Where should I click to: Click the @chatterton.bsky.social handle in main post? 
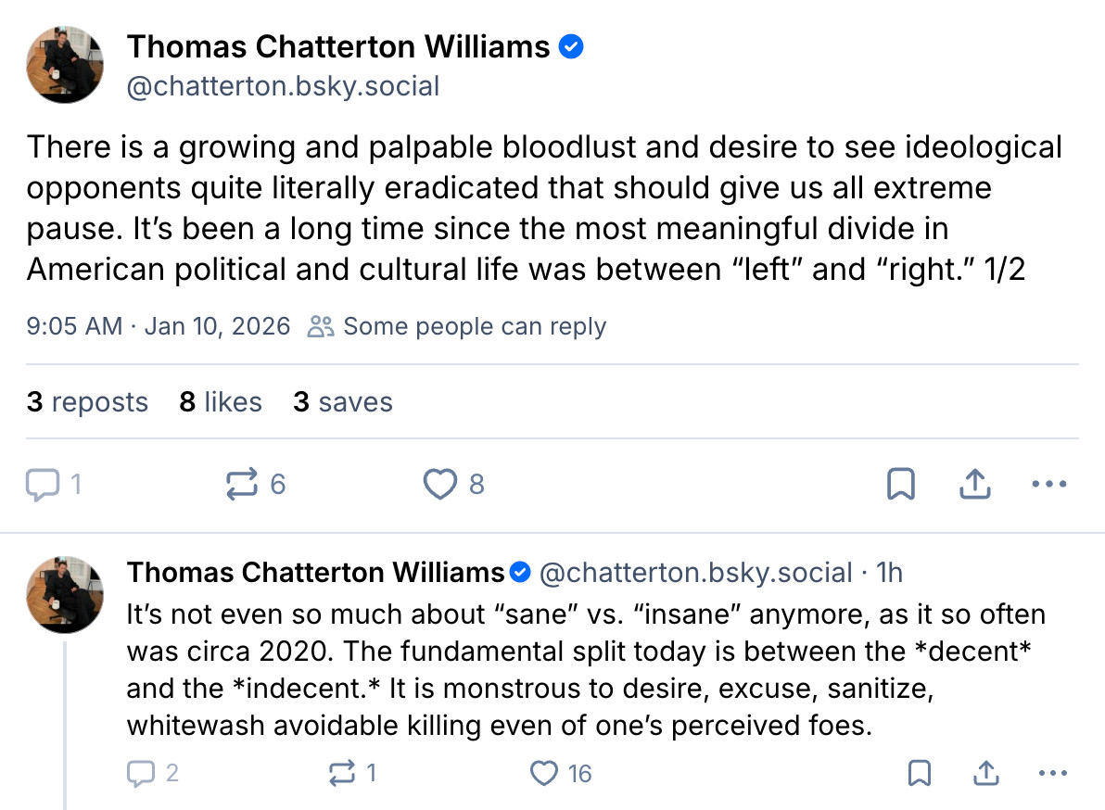[x=283, y=86]
